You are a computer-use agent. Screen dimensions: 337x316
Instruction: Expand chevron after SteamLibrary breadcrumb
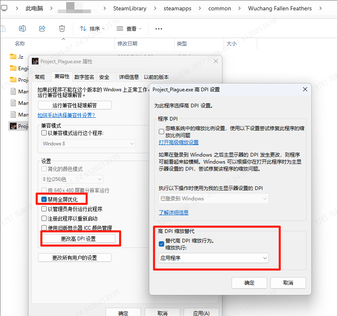(155, 8)
